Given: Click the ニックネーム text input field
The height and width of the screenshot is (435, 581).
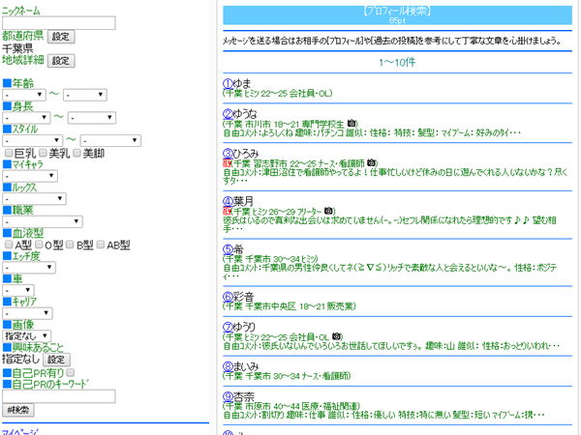Looking at the screenshot, I should tap(58, 22).
